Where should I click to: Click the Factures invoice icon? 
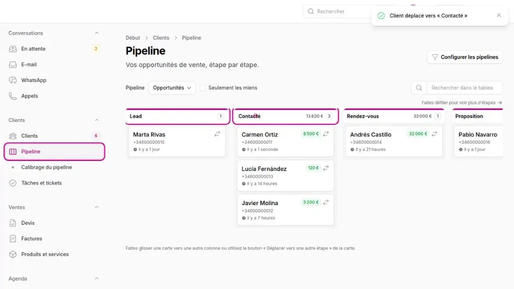tap(13, 239)
